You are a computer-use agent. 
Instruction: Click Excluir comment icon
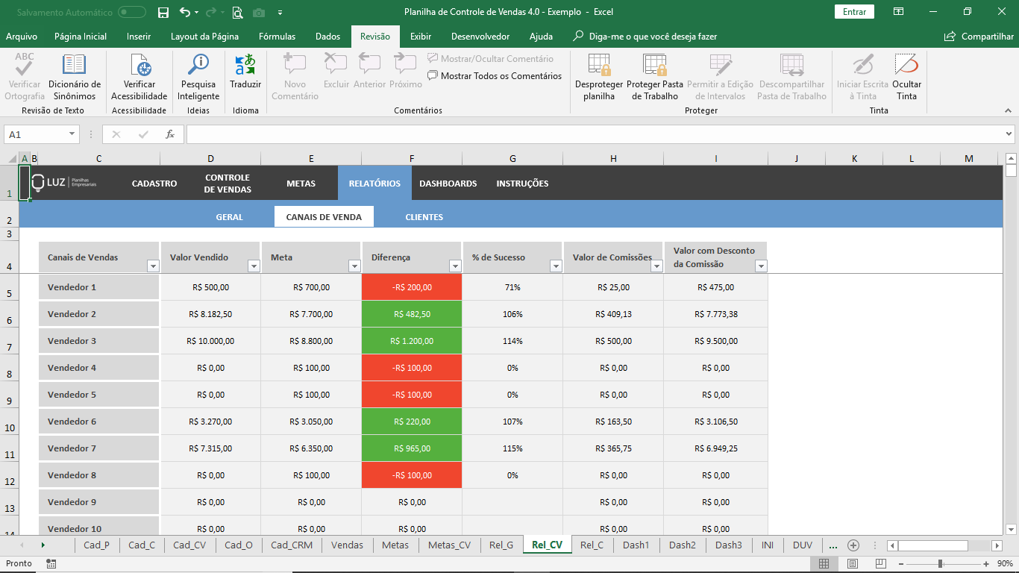[336, 71]
